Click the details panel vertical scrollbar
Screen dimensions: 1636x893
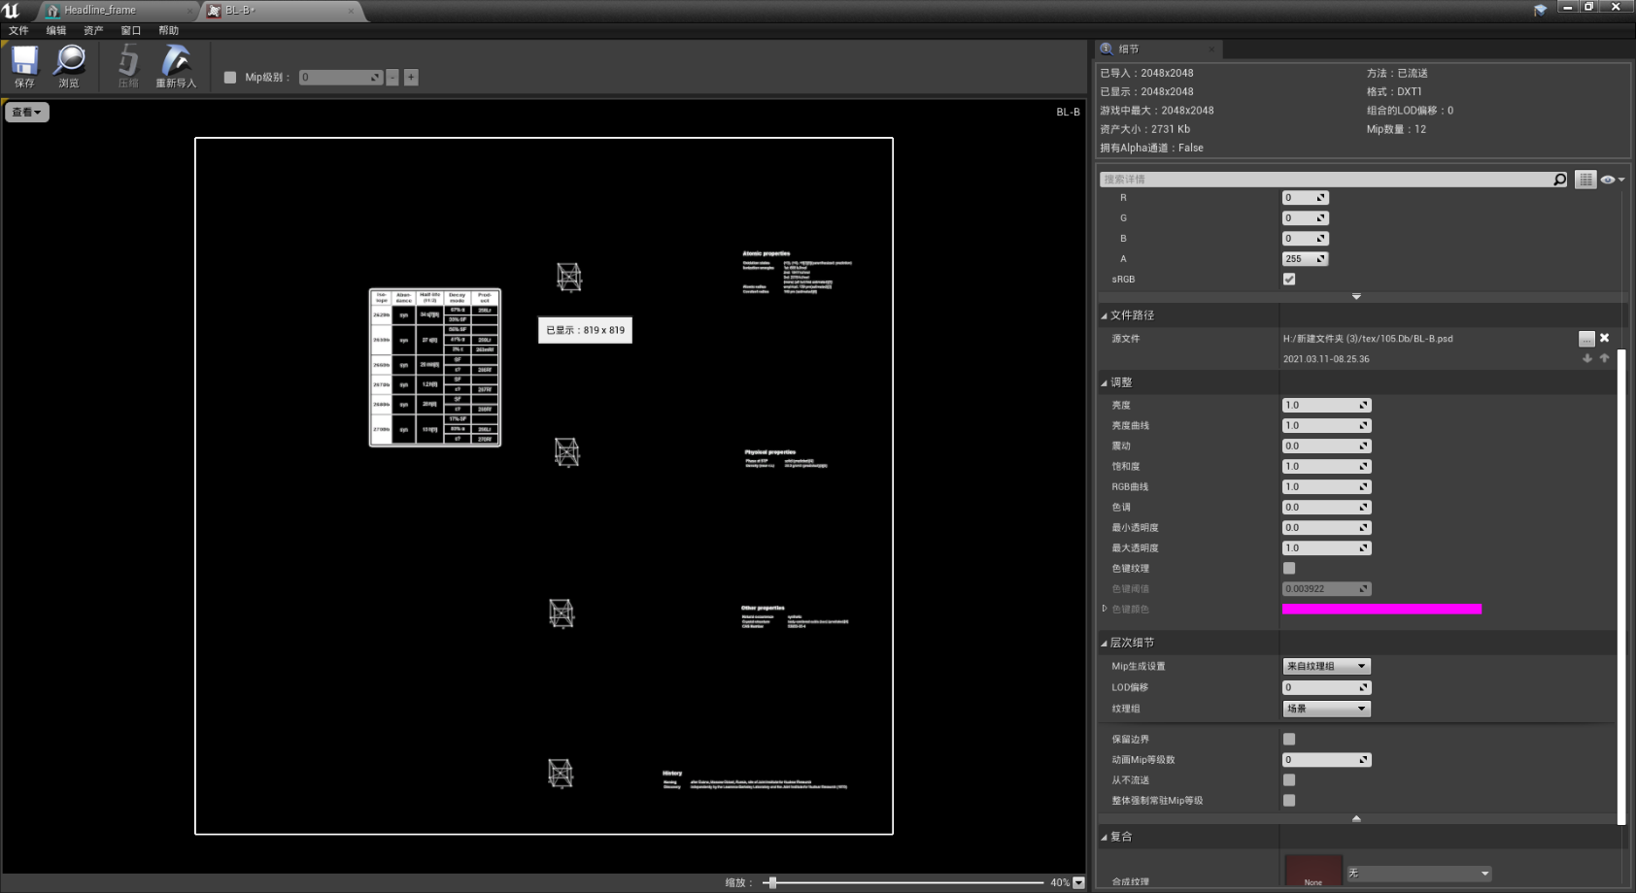tap(1620, 586)
